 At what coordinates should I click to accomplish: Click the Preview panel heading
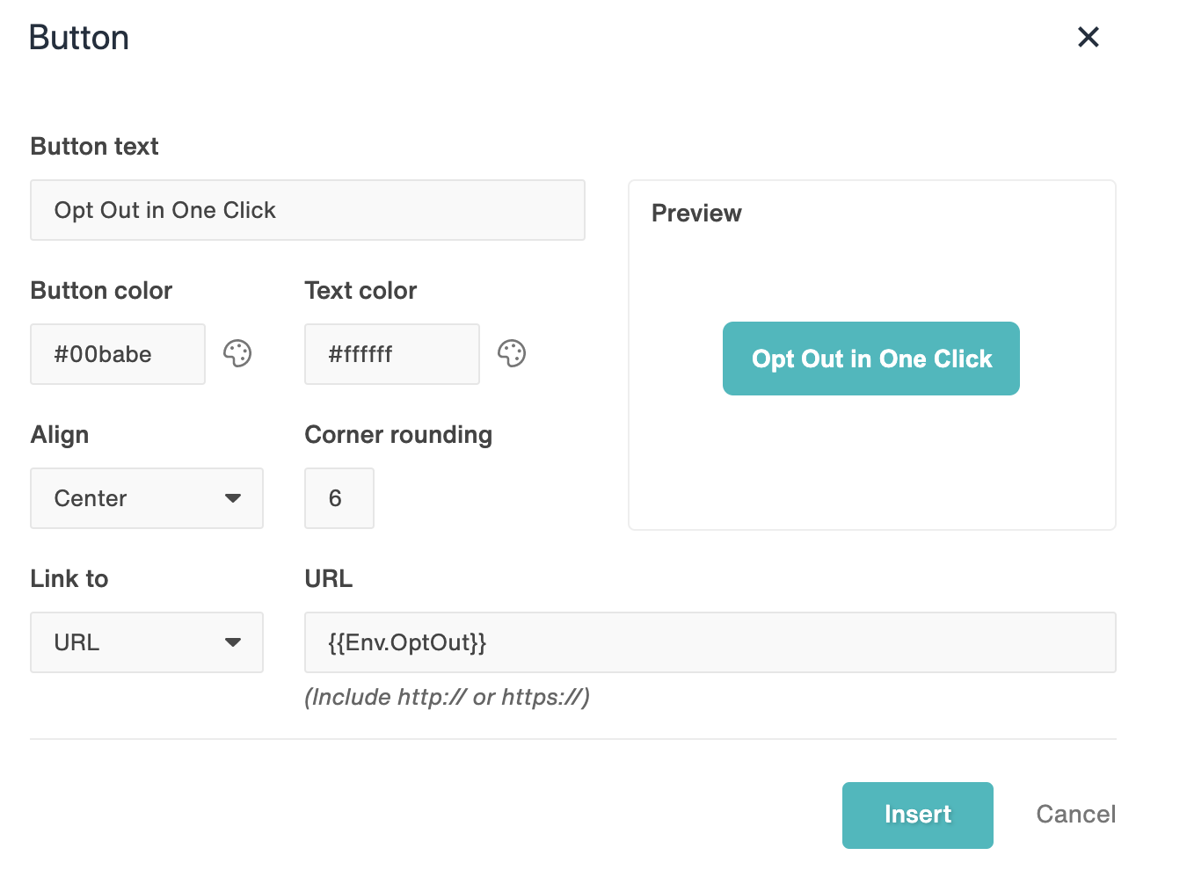696,213
